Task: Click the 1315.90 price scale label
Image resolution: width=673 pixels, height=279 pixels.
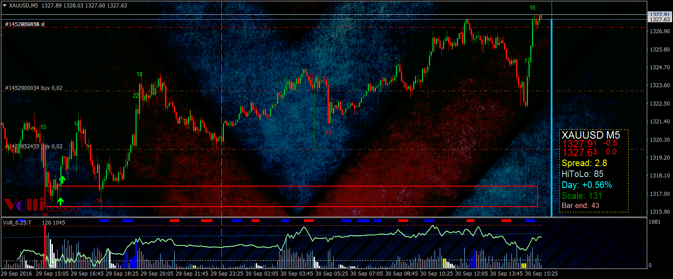Action: pyautogui.click(x=660, y=212)
